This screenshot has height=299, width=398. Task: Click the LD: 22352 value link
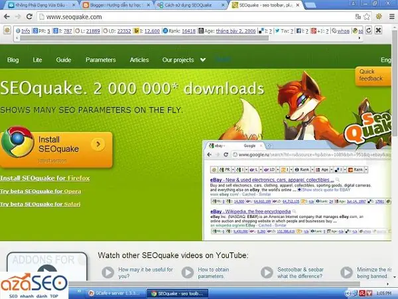click(x=124, y=31)
